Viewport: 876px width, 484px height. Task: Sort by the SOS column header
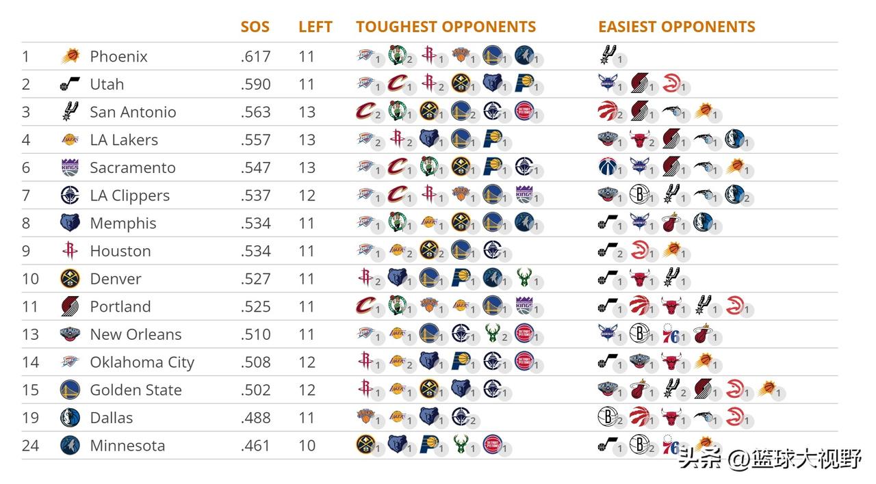coord(255,27)
